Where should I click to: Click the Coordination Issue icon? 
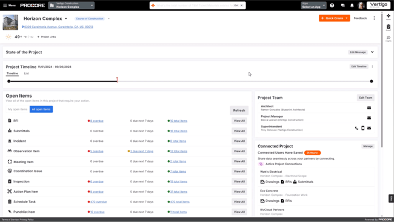point(10,171)
